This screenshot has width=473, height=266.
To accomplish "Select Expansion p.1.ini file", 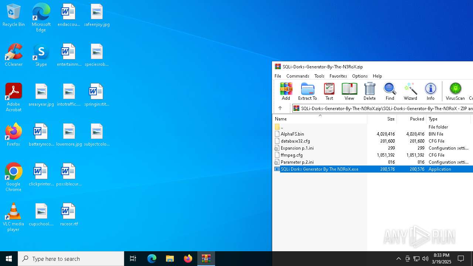I will coord(373,148).
